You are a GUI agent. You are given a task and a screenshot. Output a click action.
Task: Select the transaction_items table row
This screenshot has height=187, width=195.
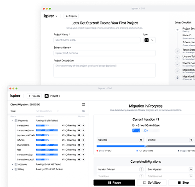[x=51, y=130]
